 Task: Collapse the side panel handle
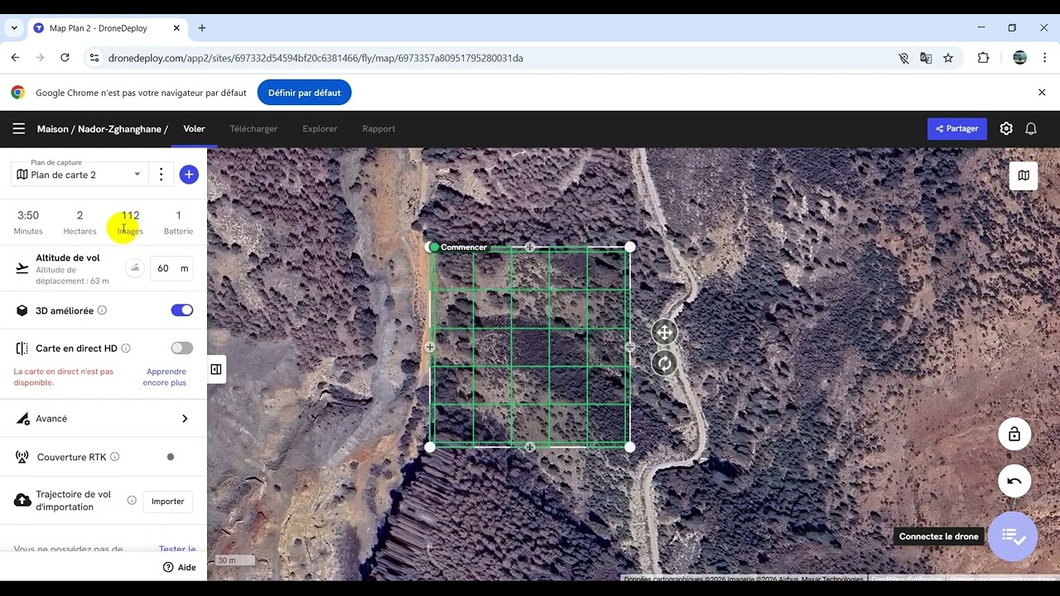coord(216,369)
